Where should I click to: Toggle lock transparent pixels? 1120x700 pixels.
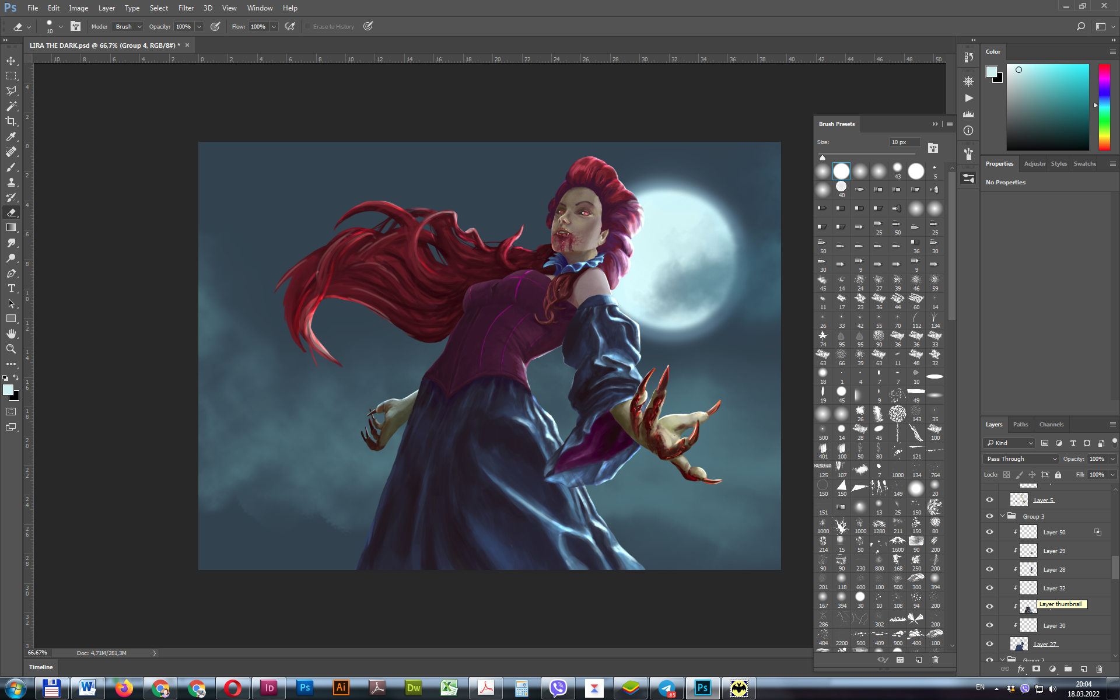1006,475
